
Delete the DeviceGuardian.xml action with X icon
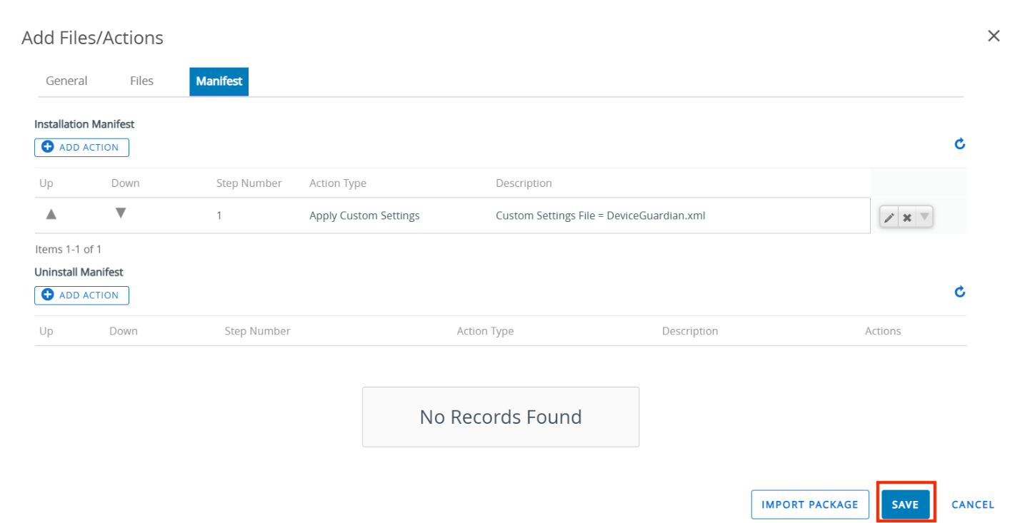(x=906, y=218)
